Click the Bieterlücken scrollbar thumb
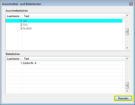Viewport: 135px width, 105px height. pyautogui.click(x=127, y=85)
